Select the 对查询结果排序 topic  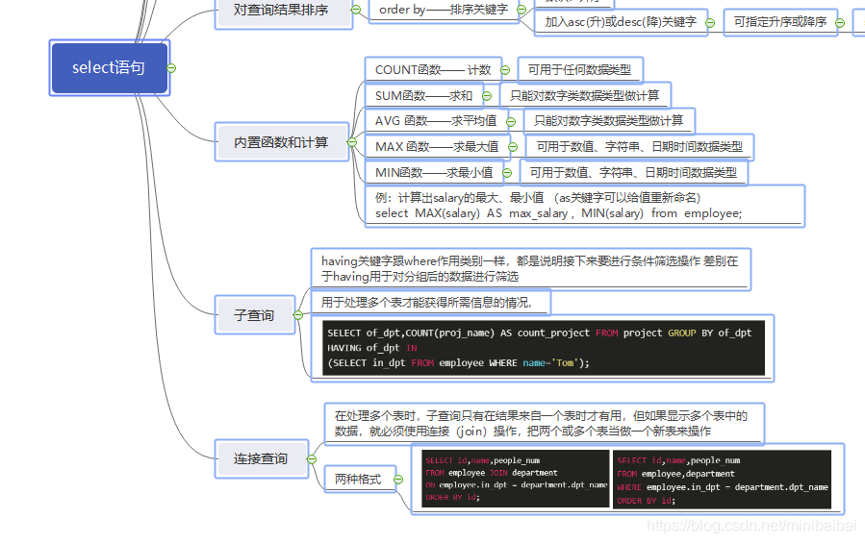click(x=284, y=10)
